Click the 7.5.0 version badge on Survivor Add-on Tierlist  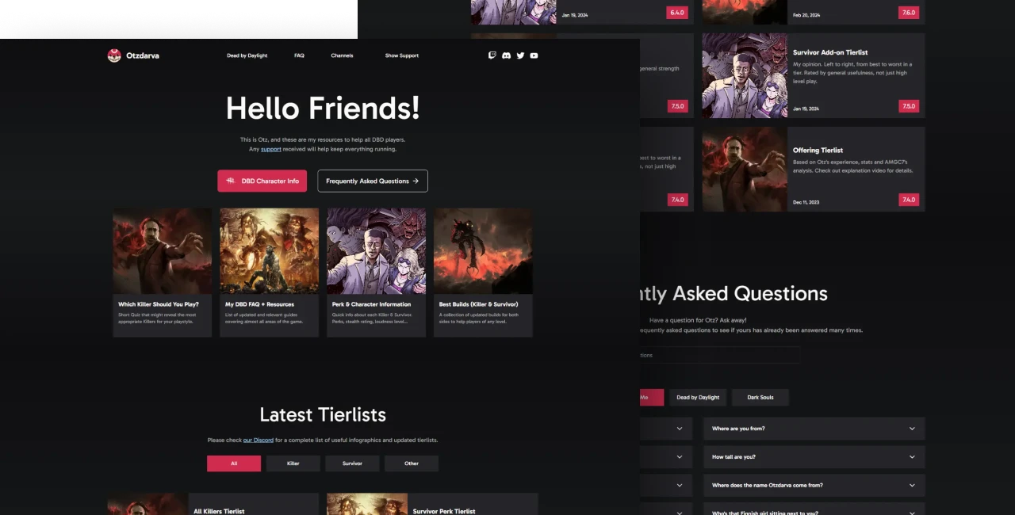click(908, 106)
